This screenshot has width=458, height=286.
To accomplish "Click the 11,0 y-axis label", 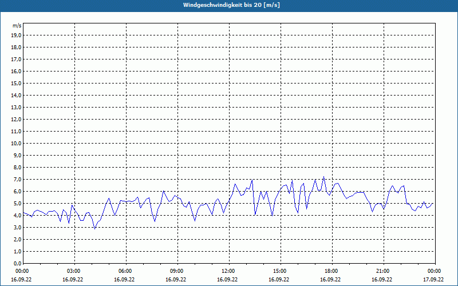I will 16,132.
